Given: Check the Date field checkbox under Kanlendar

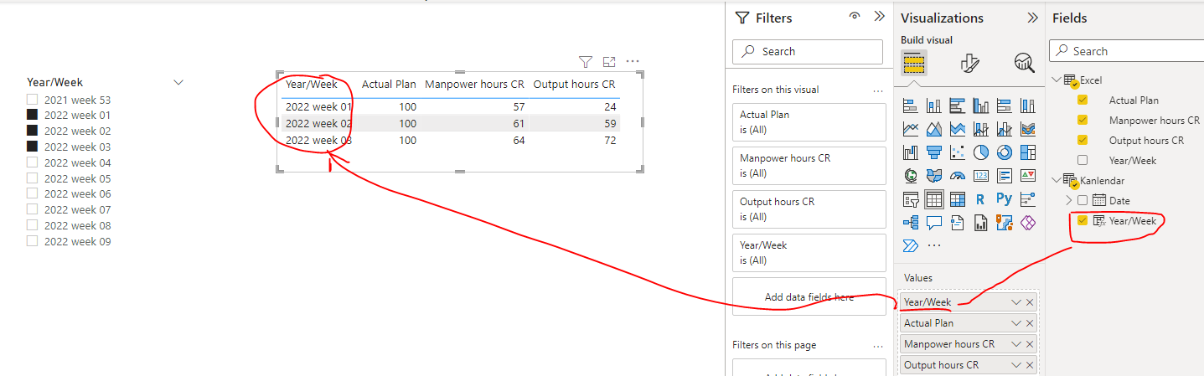Looking at the screenshot, I should pyautogui.click(x=1083, y=200).
